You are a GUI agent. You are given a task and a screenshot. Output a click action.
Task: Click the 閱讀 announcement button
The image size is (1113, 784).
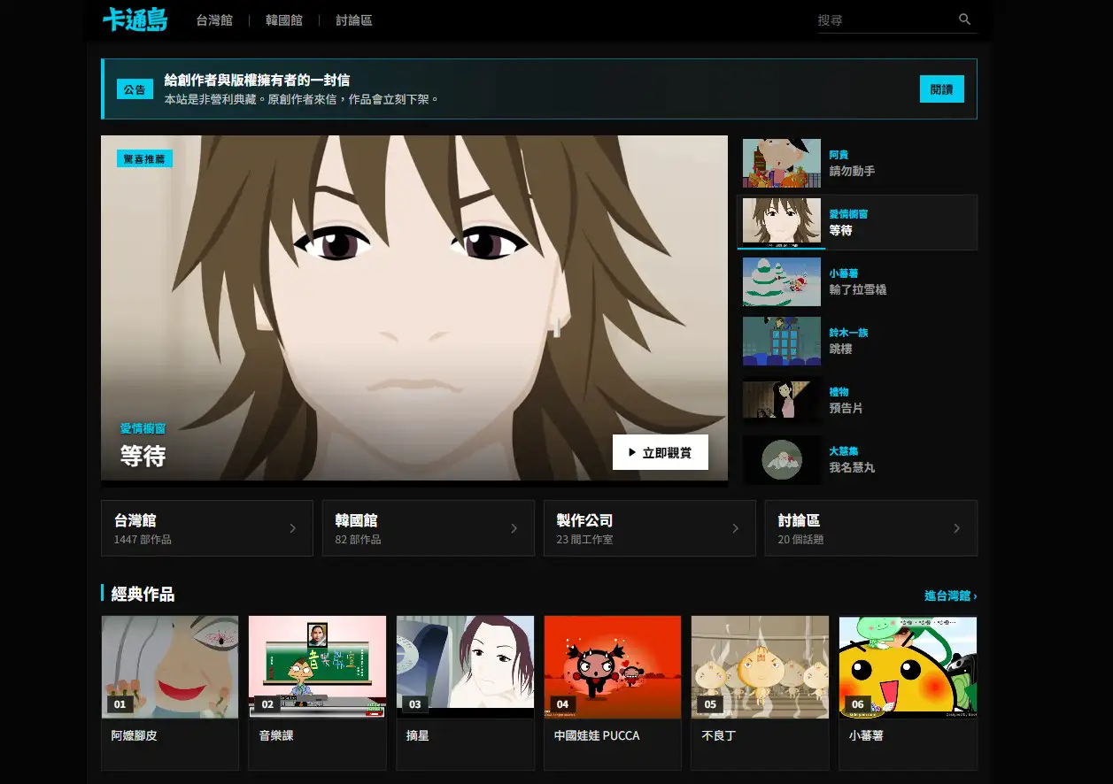click(941, 88)
